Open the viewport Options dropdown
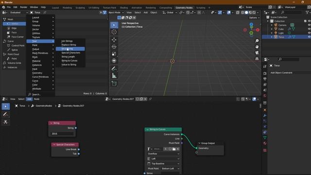The width and height of the screenshot is (311, 175). (254, 17)
